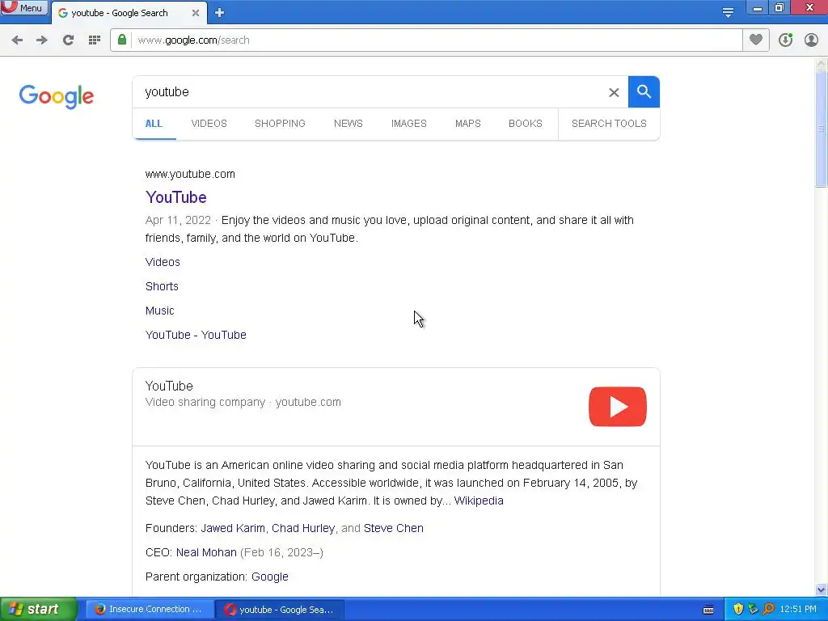Switch to the VIDEOS tab
The width and height of the screenshot is (828, 621).
pyautogui.click(x=209, y=124)
